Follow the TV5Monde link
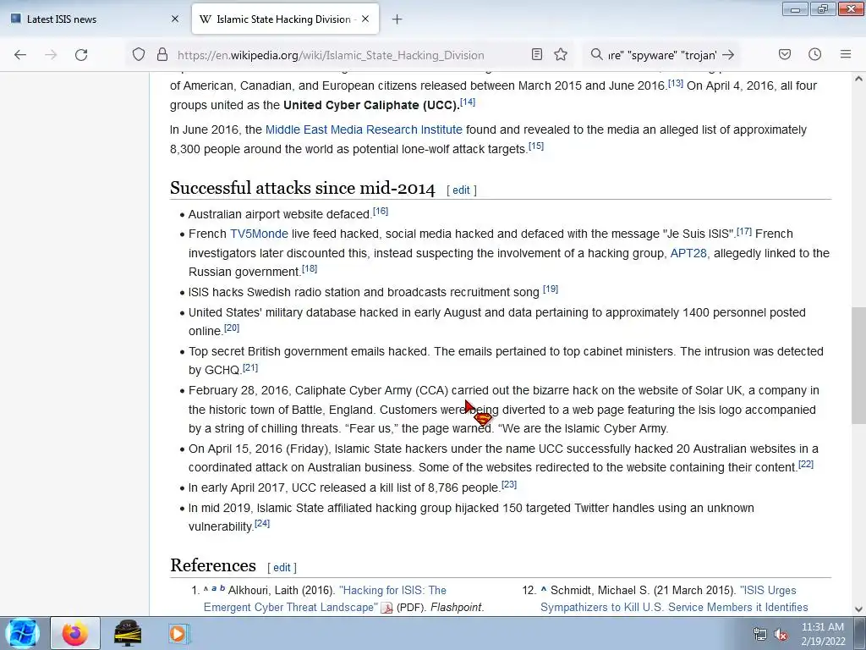The image size is (866, 650). click(x=259, y=234)
